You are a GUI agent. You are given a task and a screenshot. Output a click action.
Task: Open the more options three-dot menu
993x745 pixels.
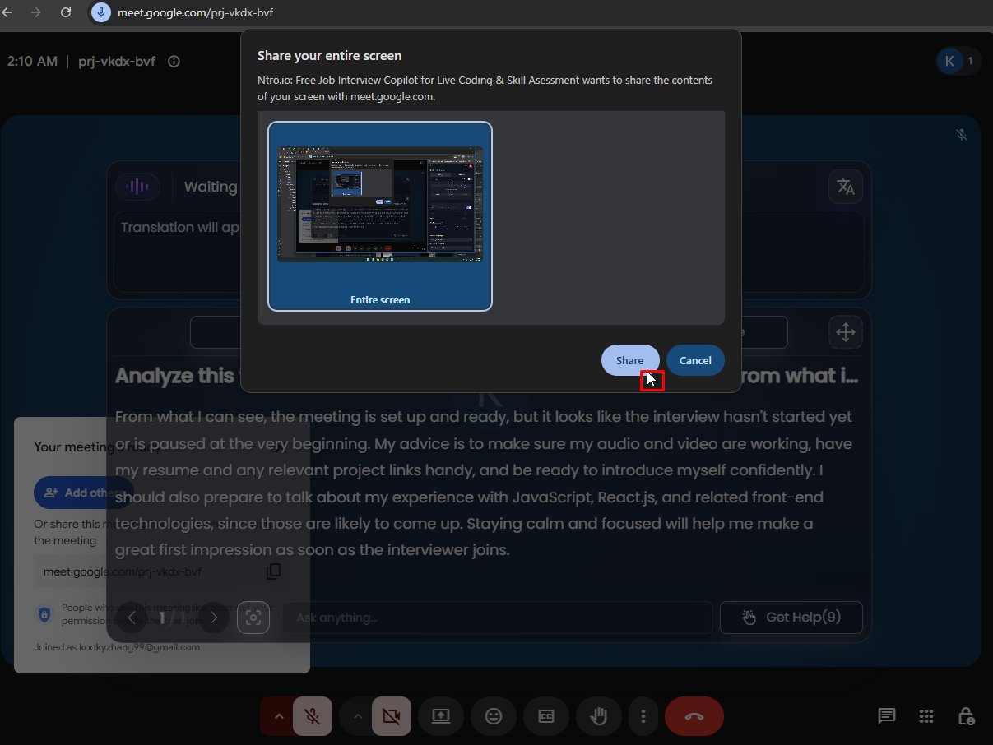(x=643, y=716)
